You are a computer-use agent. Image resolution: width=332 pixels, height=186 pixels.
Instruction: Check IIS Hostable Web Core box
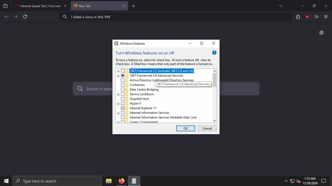click(123, 117)
